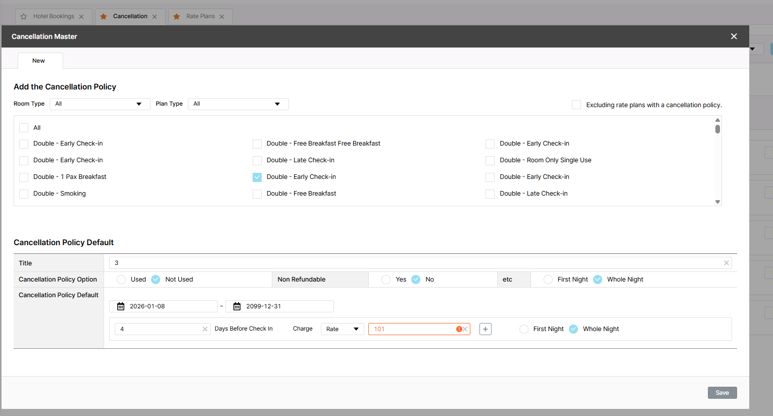The height and width of the screenshot is (416, 773).
Task: Close the Hotel Bookings tab with its X
Action: [x=81, y=17]
